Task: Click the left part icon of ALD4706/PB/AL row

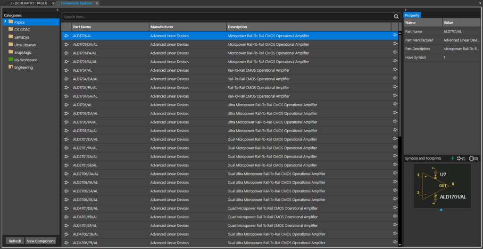Action: [66, 243]
